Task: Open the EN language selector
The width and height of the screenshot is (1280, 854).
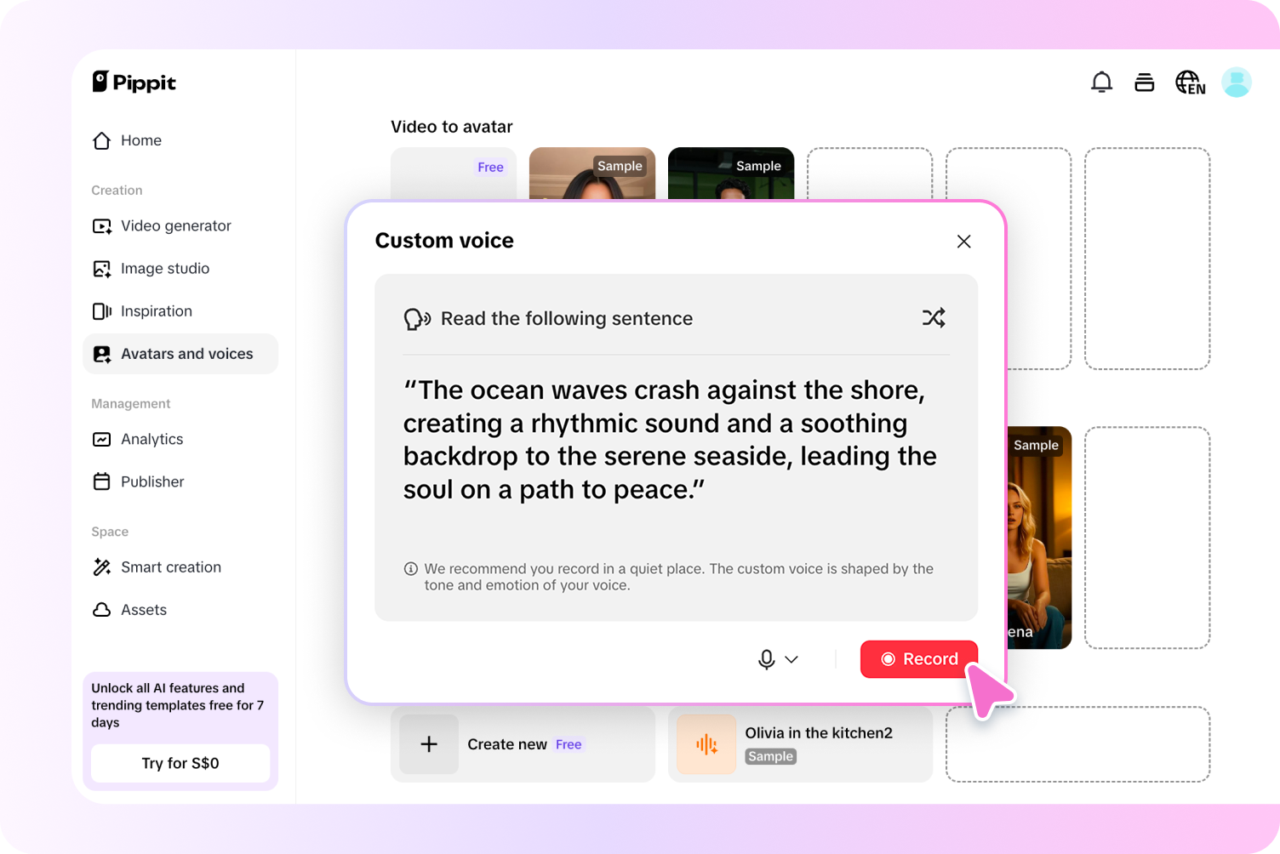Action: [1189, 82]
